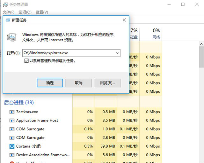Expand the 打开 combo box dropdown arrow

[117, 53]
